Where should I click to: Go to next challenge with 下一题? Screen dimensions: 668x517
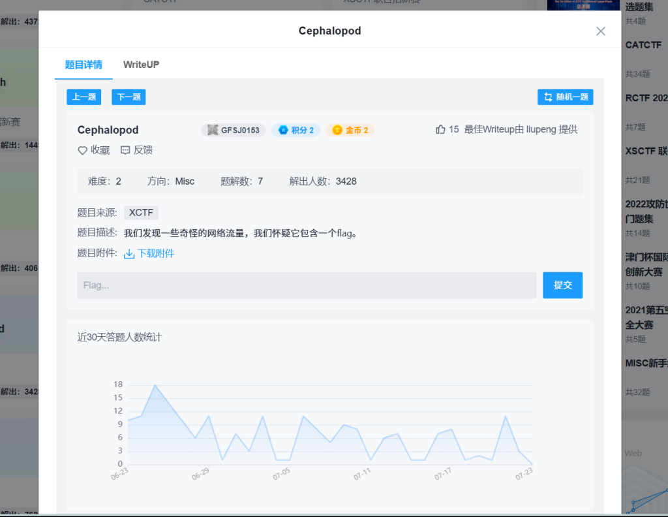129,97
